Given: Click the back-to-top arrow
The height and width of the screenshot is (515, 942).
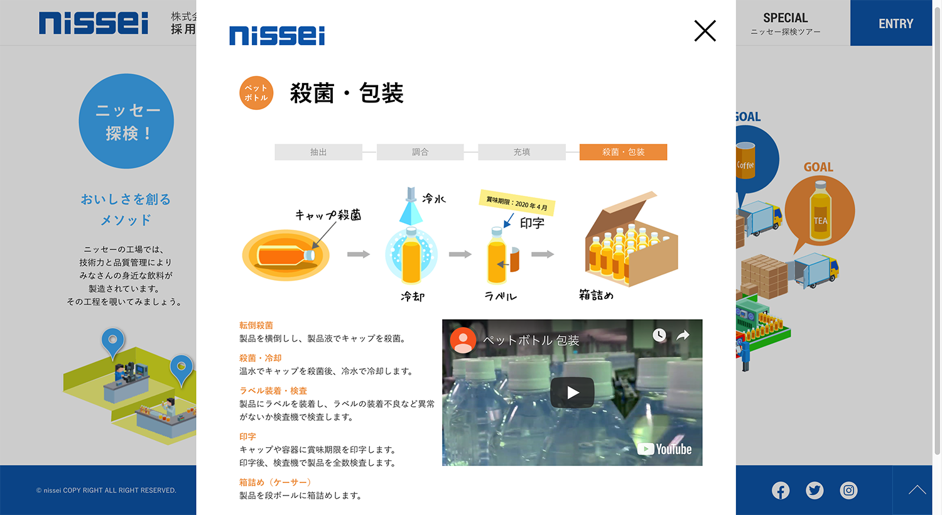Looking at the screenshot, I should click(917, 490).
